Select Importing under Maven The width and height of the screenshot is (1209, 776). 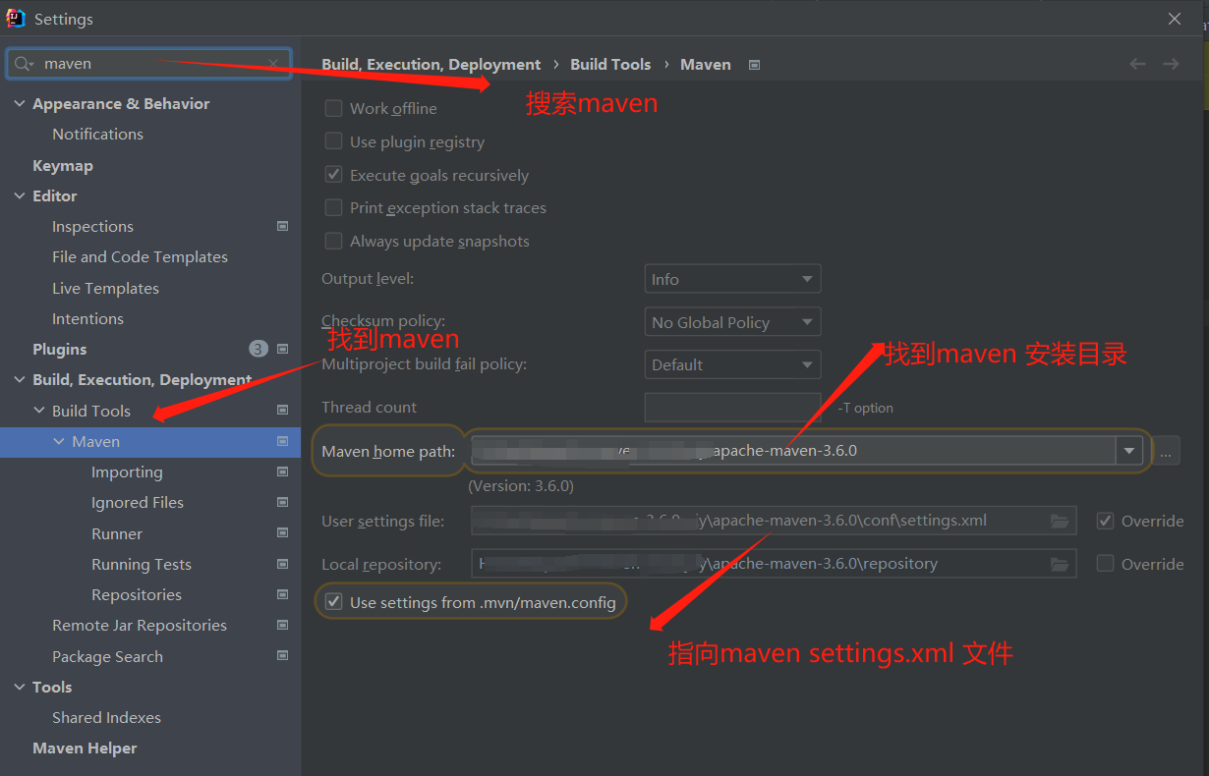[127, 471]
